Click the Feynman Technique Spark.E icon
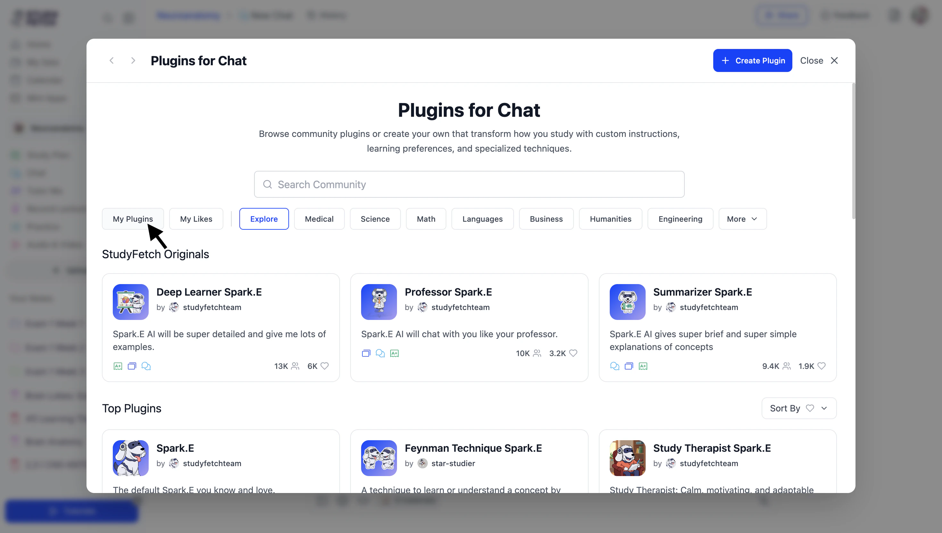 (379, 457)
